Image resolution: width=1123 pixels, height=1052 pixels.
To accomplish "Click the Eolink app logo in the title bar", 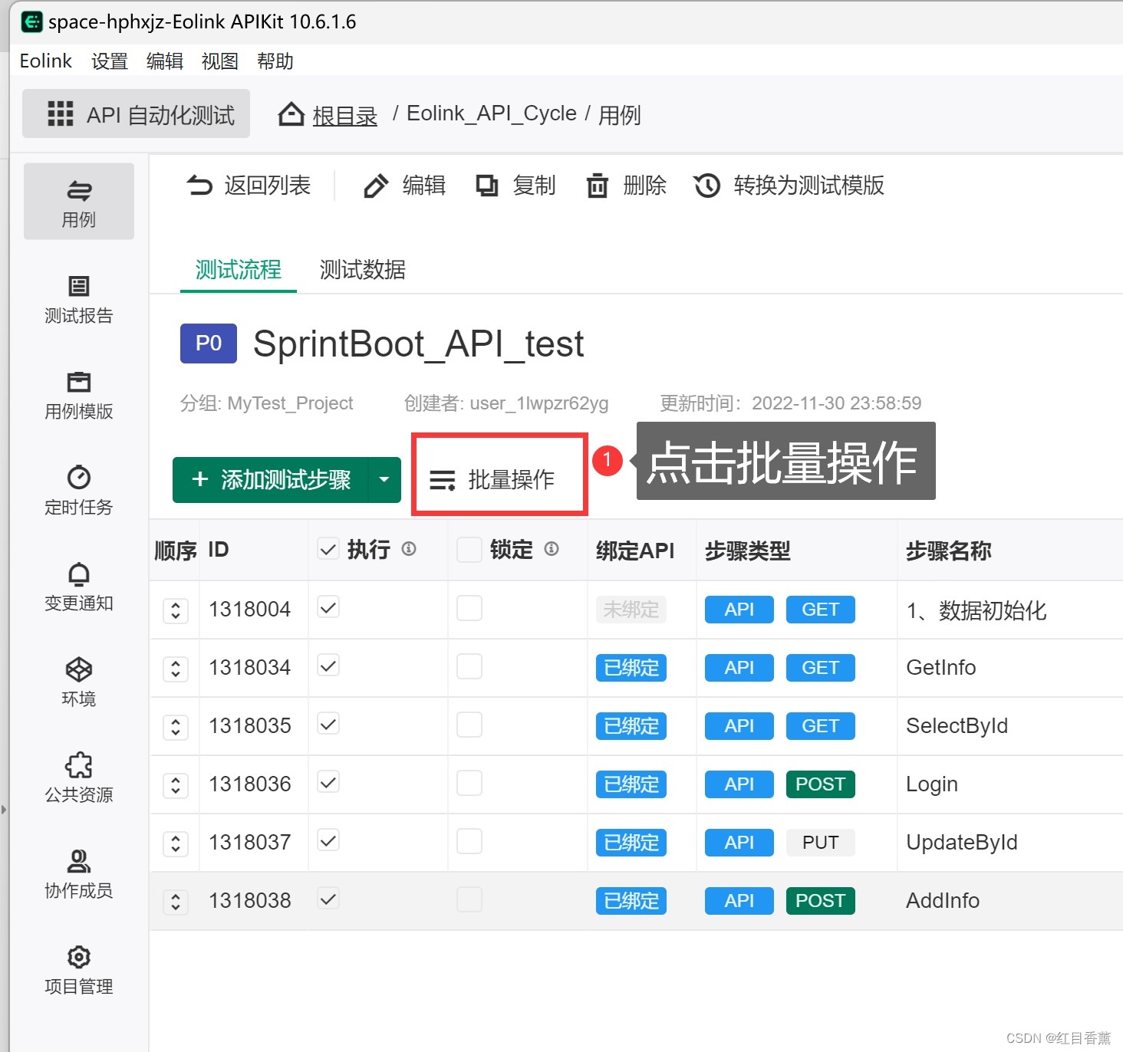I will pyautogui.click(x=31, y=21).
